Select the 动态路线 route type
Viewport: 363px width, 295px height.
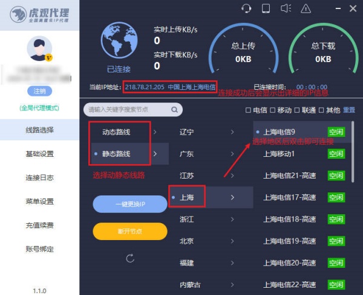[116, 132]
